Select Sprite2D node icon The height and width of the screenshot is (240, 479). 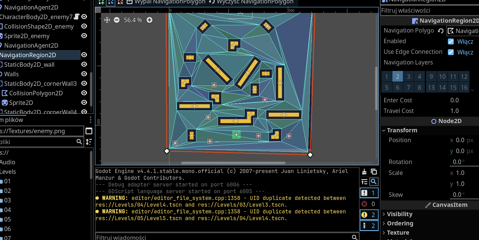point(5,103)
